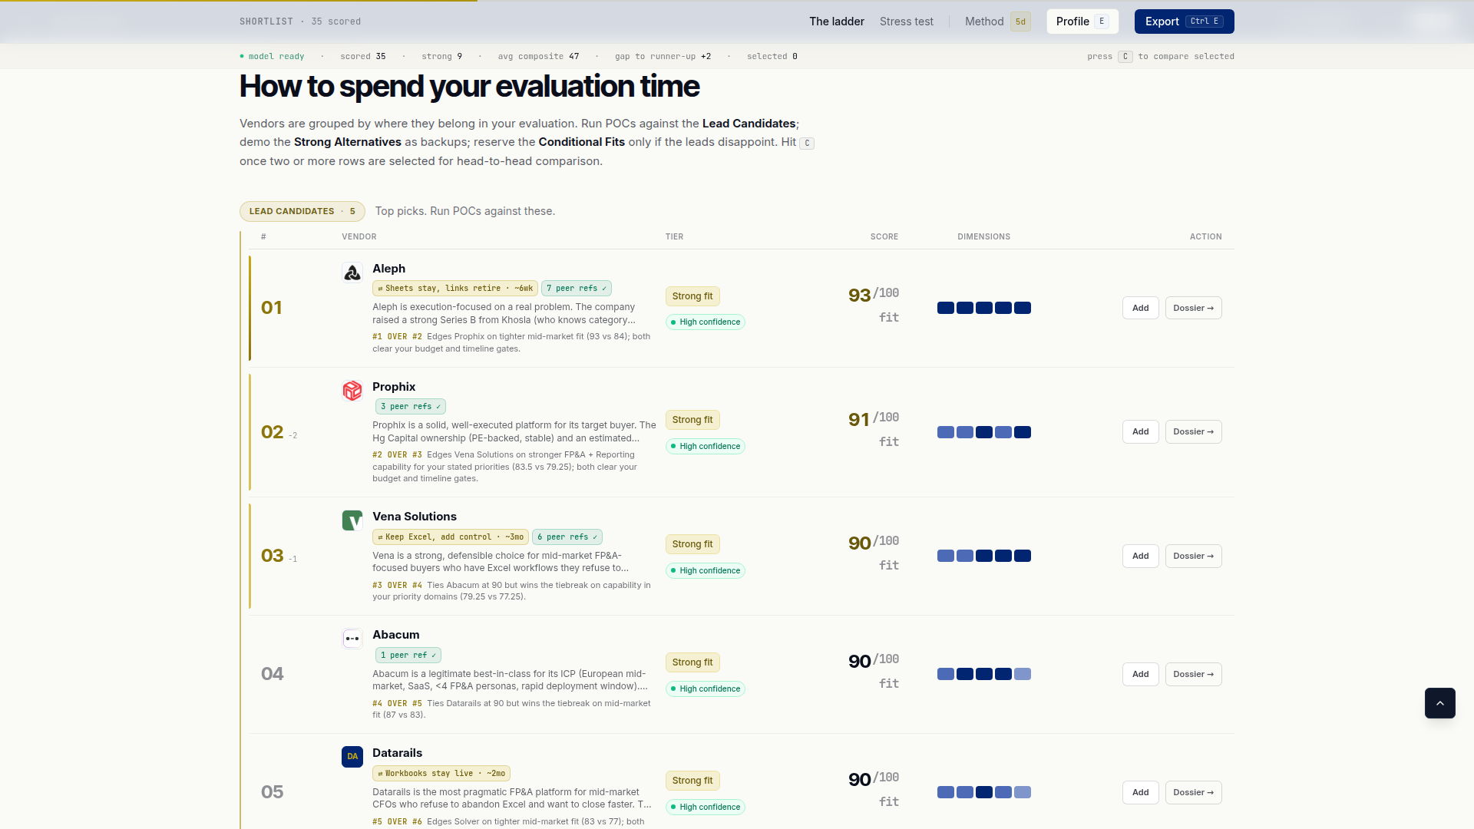Click the Aleph vendor logo icon
Screen dimensions: 1474x829
pyautogui.click(x=352, y=272)
